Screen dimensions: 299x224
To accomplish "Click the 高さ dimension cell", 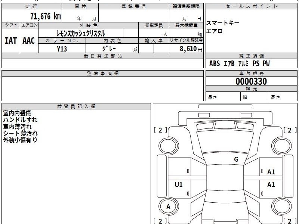I will [x=283, y=97].
